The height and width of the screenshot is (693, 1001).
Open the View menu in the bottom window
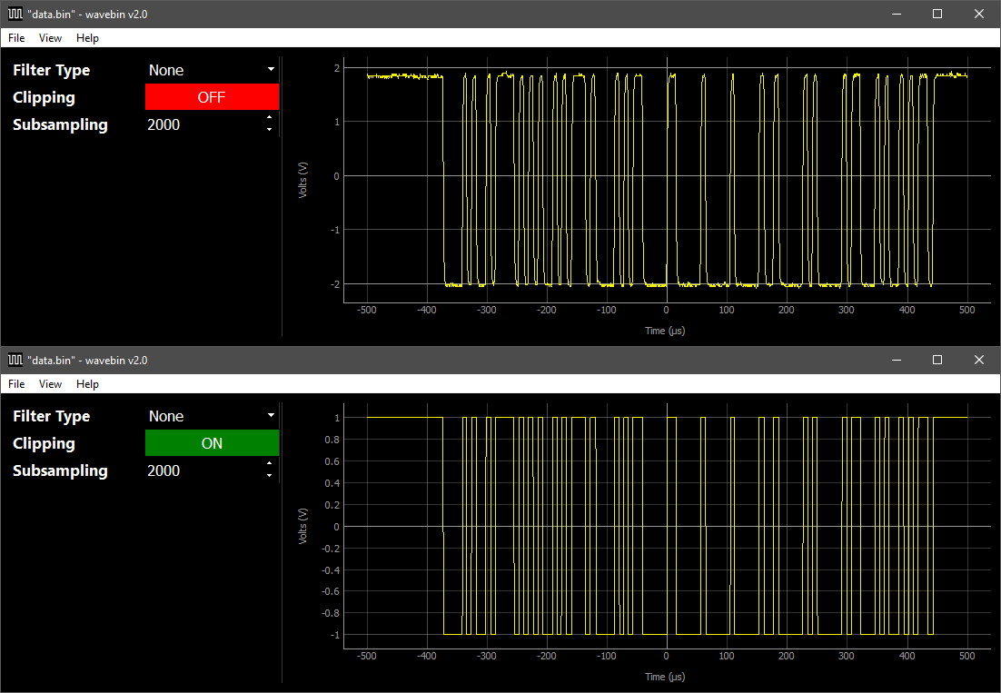51,384
